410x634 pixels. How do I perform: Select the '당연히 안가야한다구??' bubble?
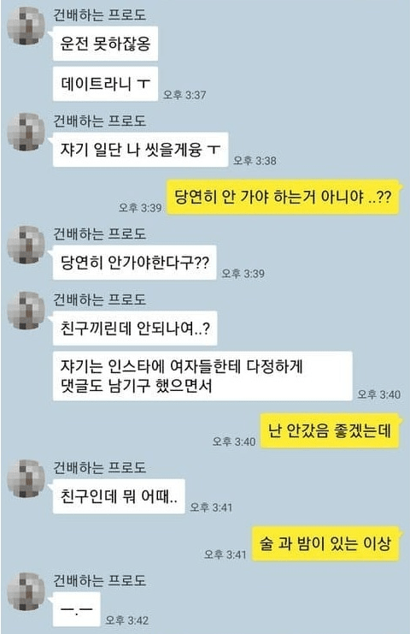(134, 263)
